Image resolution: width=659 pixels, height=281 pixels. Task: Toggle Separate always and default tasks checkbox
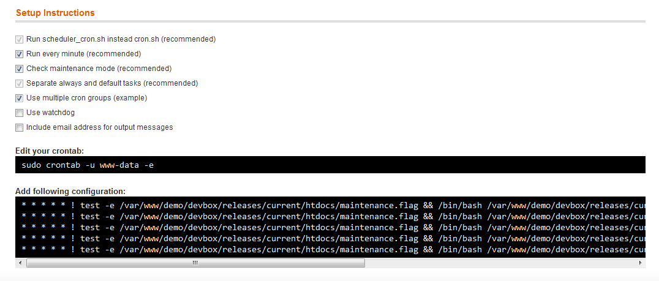pyautogui.click(x=20, y=83)
